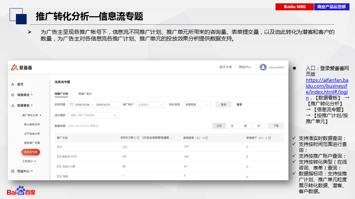Click the 爱番番 logo icon
This screenshot has height=199, width=355.
coord(14,67)
